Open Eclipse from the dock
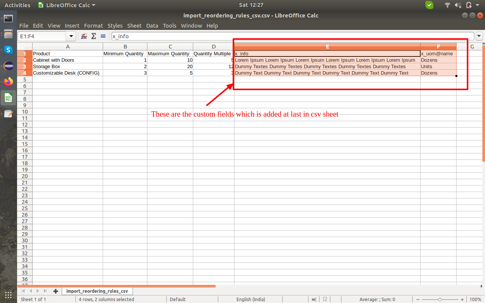The width and height of the screenshot is (485, 303). coord(8,66)
